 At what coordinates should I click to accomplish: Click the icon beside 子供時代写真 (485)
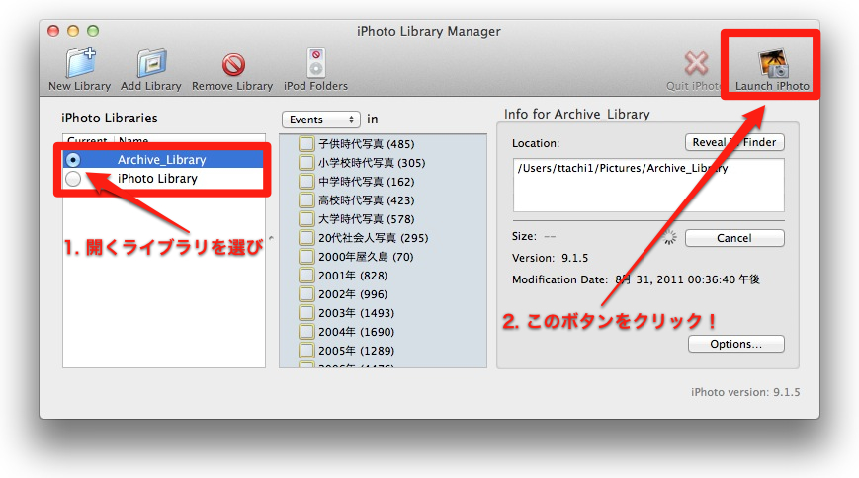(x=306, y=144)
